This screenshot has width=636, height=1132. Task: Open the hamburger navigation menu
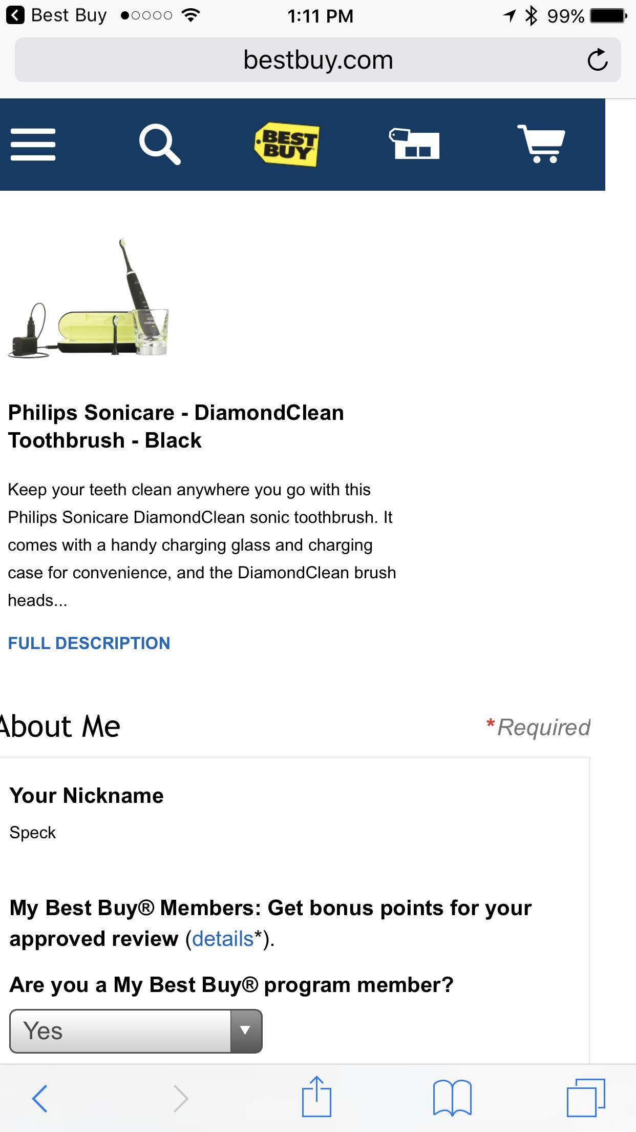33,145
